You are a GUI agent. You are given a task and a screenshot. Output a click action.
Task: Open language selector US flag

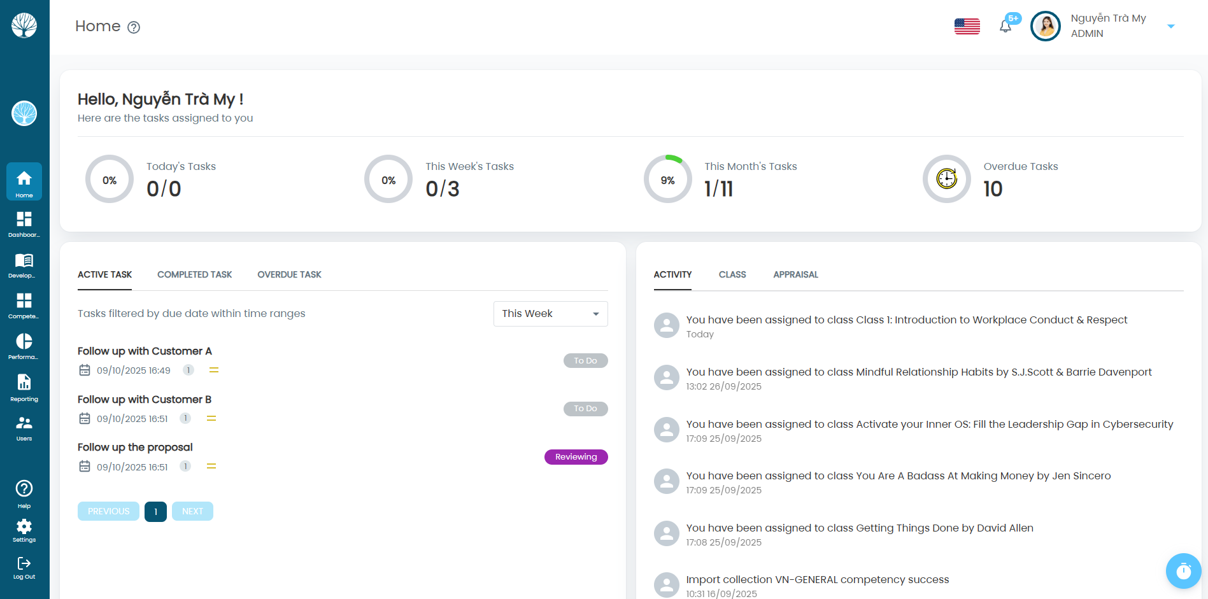967,26
